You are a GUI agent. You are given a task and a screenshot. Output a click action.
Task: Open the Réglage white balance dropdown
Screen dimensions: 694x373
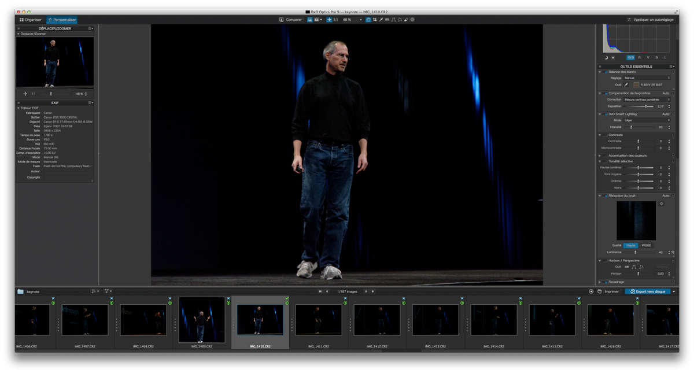coord(647,78)
